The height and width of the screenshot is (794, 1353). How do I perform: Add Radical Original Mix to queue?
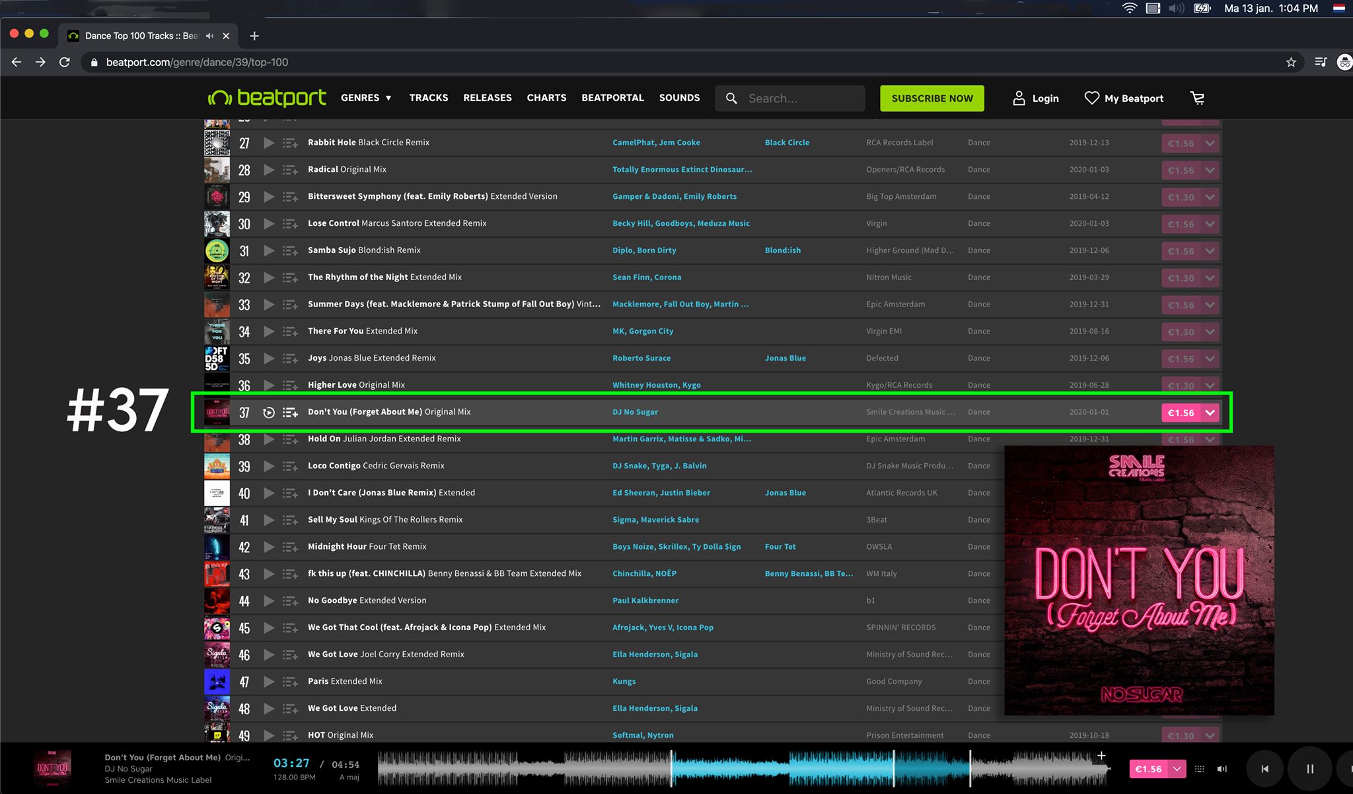[290, 170]
